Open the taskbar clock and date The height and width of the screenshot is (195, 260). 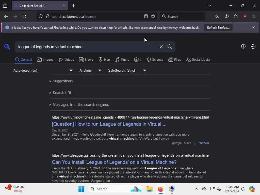pyautogui.click(x=232, y=189)
